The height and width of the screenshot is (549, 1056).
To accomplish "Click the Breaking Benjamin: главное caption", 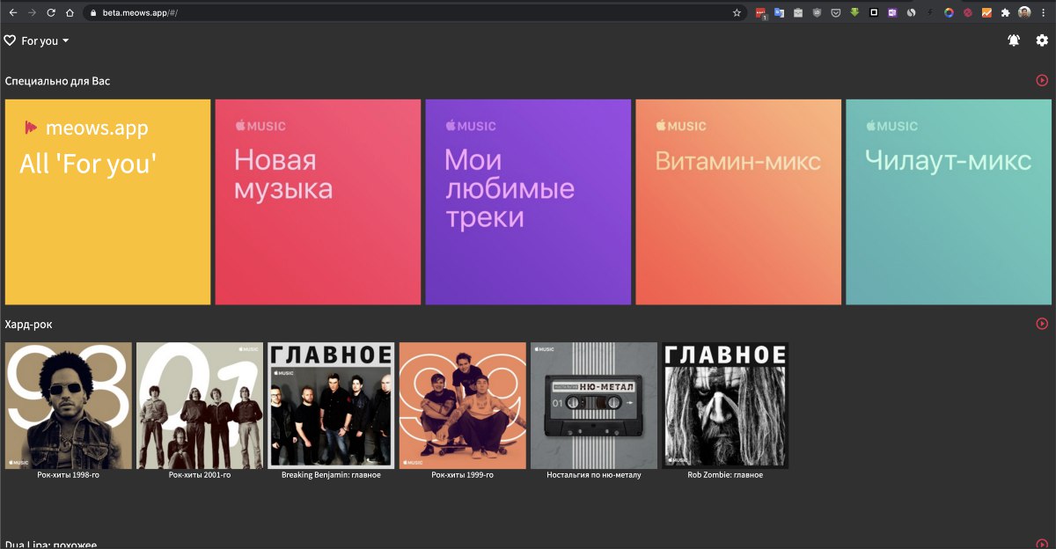I will [331, 475].
